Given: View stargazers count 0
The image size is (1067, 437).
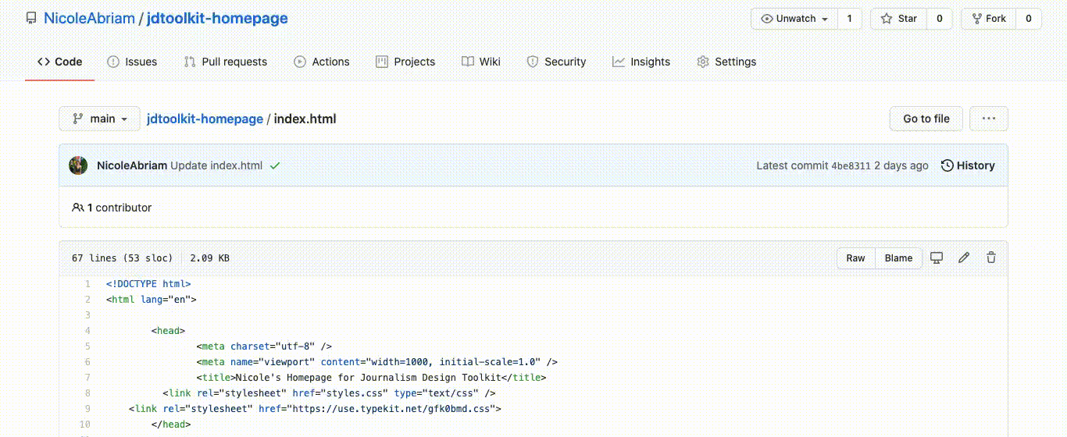Looking at the screenshot, I should tap(940, 19).
